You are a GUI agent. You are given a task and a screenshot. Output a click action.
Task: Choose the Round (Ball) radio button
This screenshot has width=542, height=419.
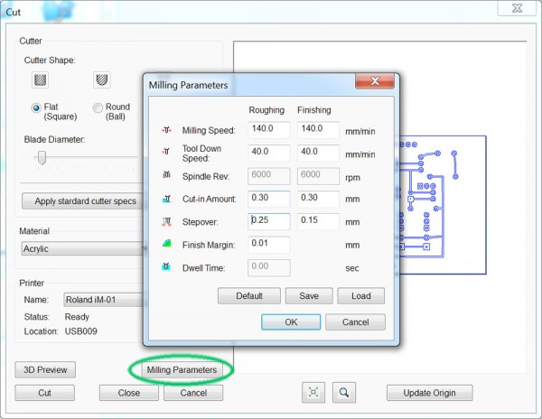click(x=98, y=107)
